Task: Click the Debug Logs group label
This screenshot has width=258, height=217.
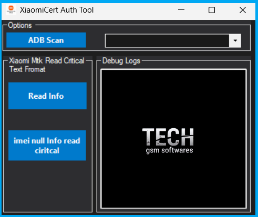Action: [x=121, y=61]
